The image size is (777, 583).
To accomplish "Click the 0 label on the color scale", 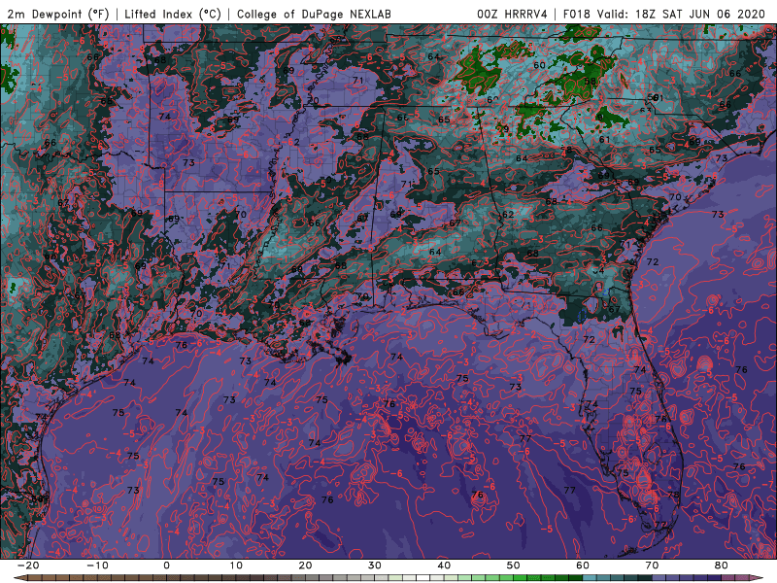I will [x=166, y=566].
